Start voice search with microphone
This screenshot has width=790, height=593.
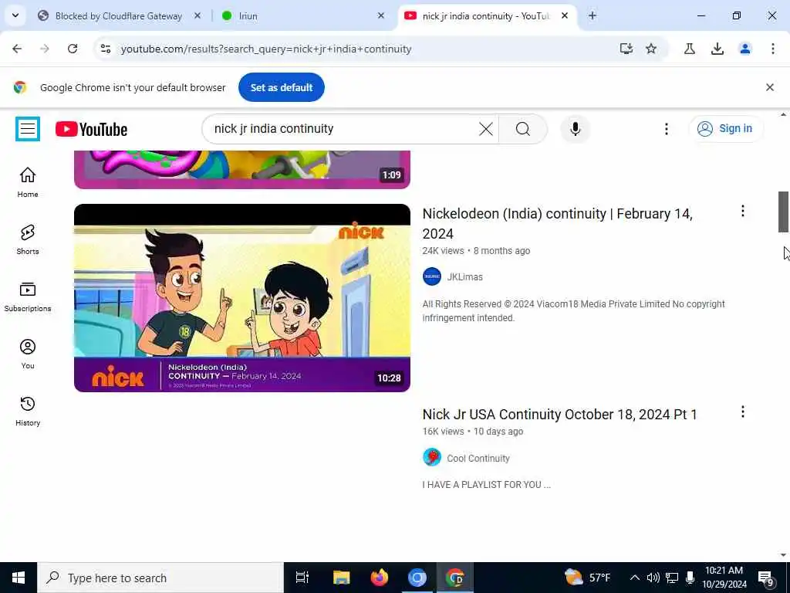(x=575, y=129)
